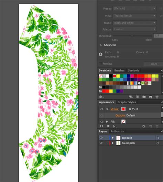Switch to the Appearance tab
163x182 pixels.
point(107,102)
